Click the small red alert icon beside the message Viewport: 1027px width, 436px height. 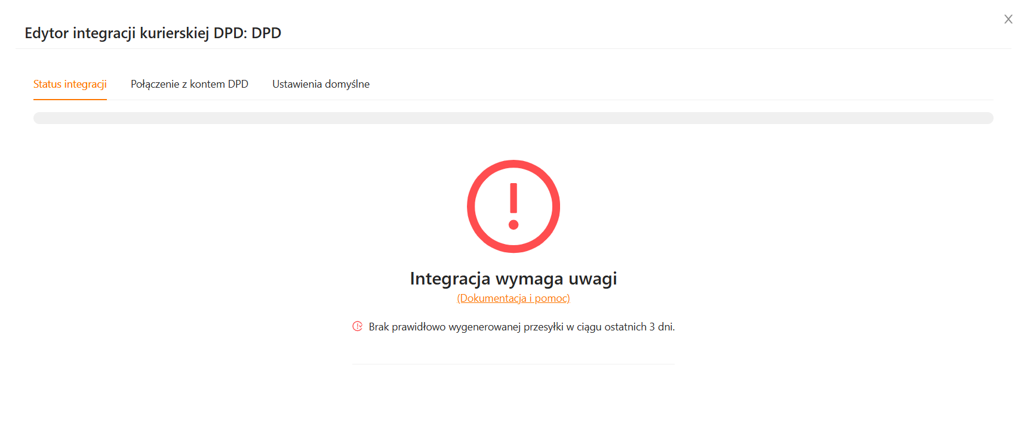pos(357,326)
